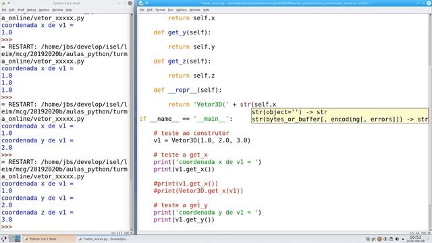The image size is (432, 243).
Task: Click 'def __repr__(self):' line
Action: click(x=188, y=90)
